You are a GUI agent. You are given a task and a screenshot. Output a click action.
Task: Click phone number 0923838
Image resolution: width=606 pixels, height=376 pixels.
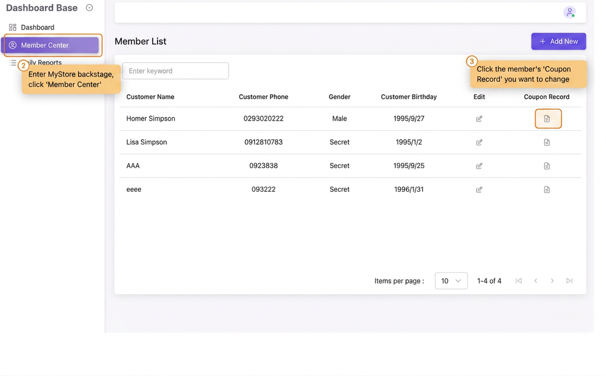coord(263,166)
